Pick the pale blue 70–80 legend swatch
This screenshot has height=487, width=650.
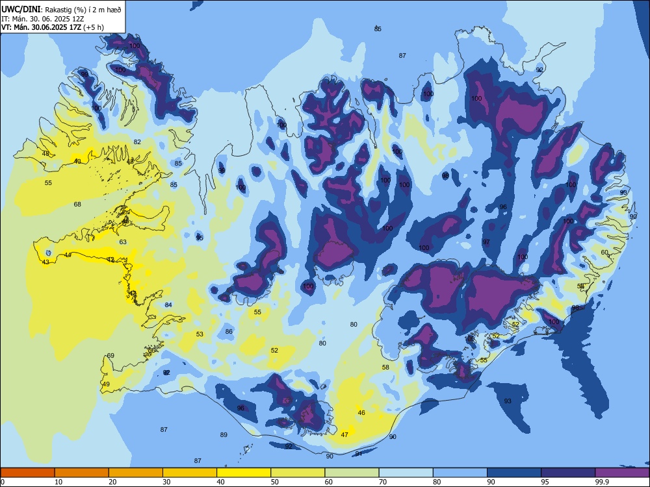pos(406,473)
